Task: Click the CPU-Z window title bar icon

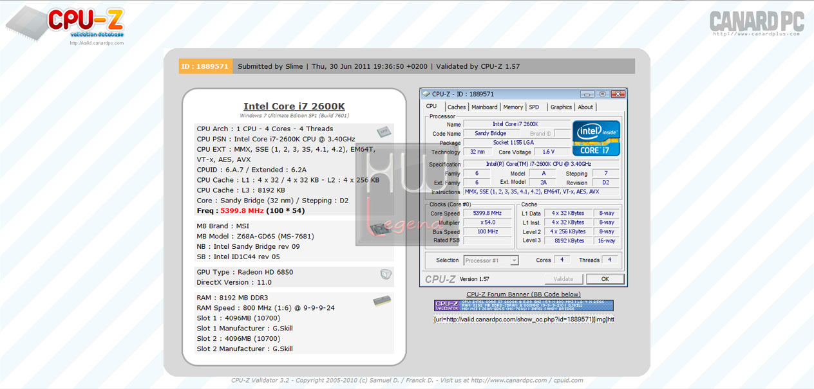Action: point(426,94)
